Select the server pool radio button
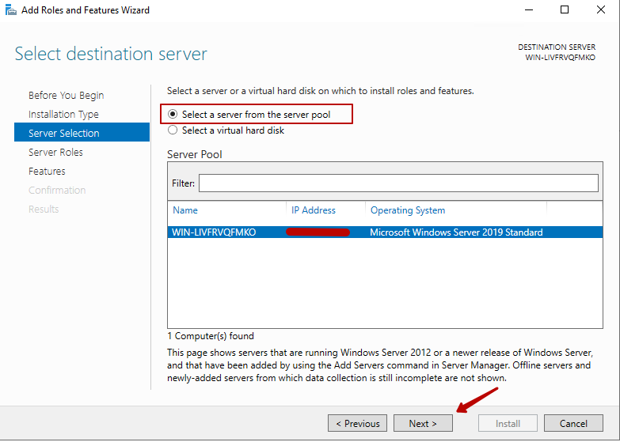The image size is (620, 442). (173, 115)
